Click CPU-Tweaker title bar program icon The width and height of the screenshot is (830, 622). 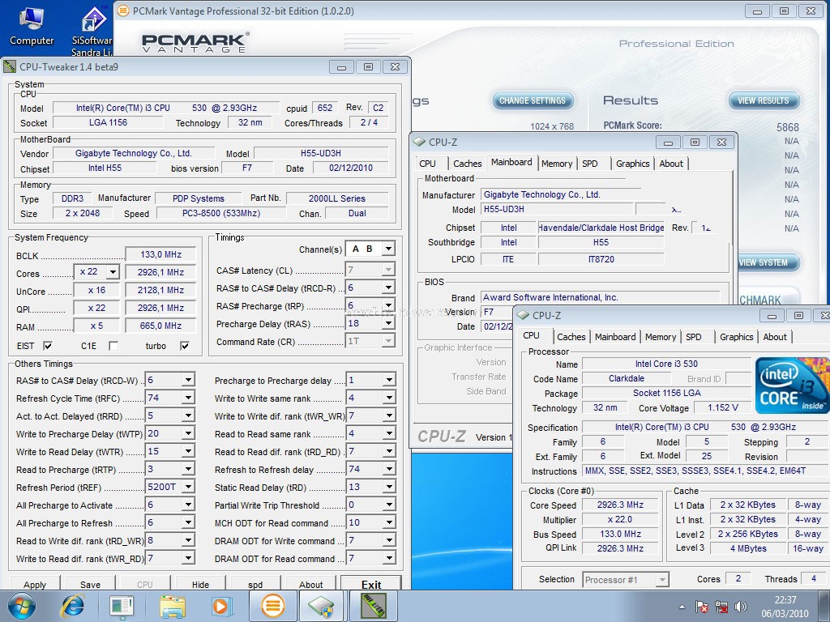pos(10,66)
